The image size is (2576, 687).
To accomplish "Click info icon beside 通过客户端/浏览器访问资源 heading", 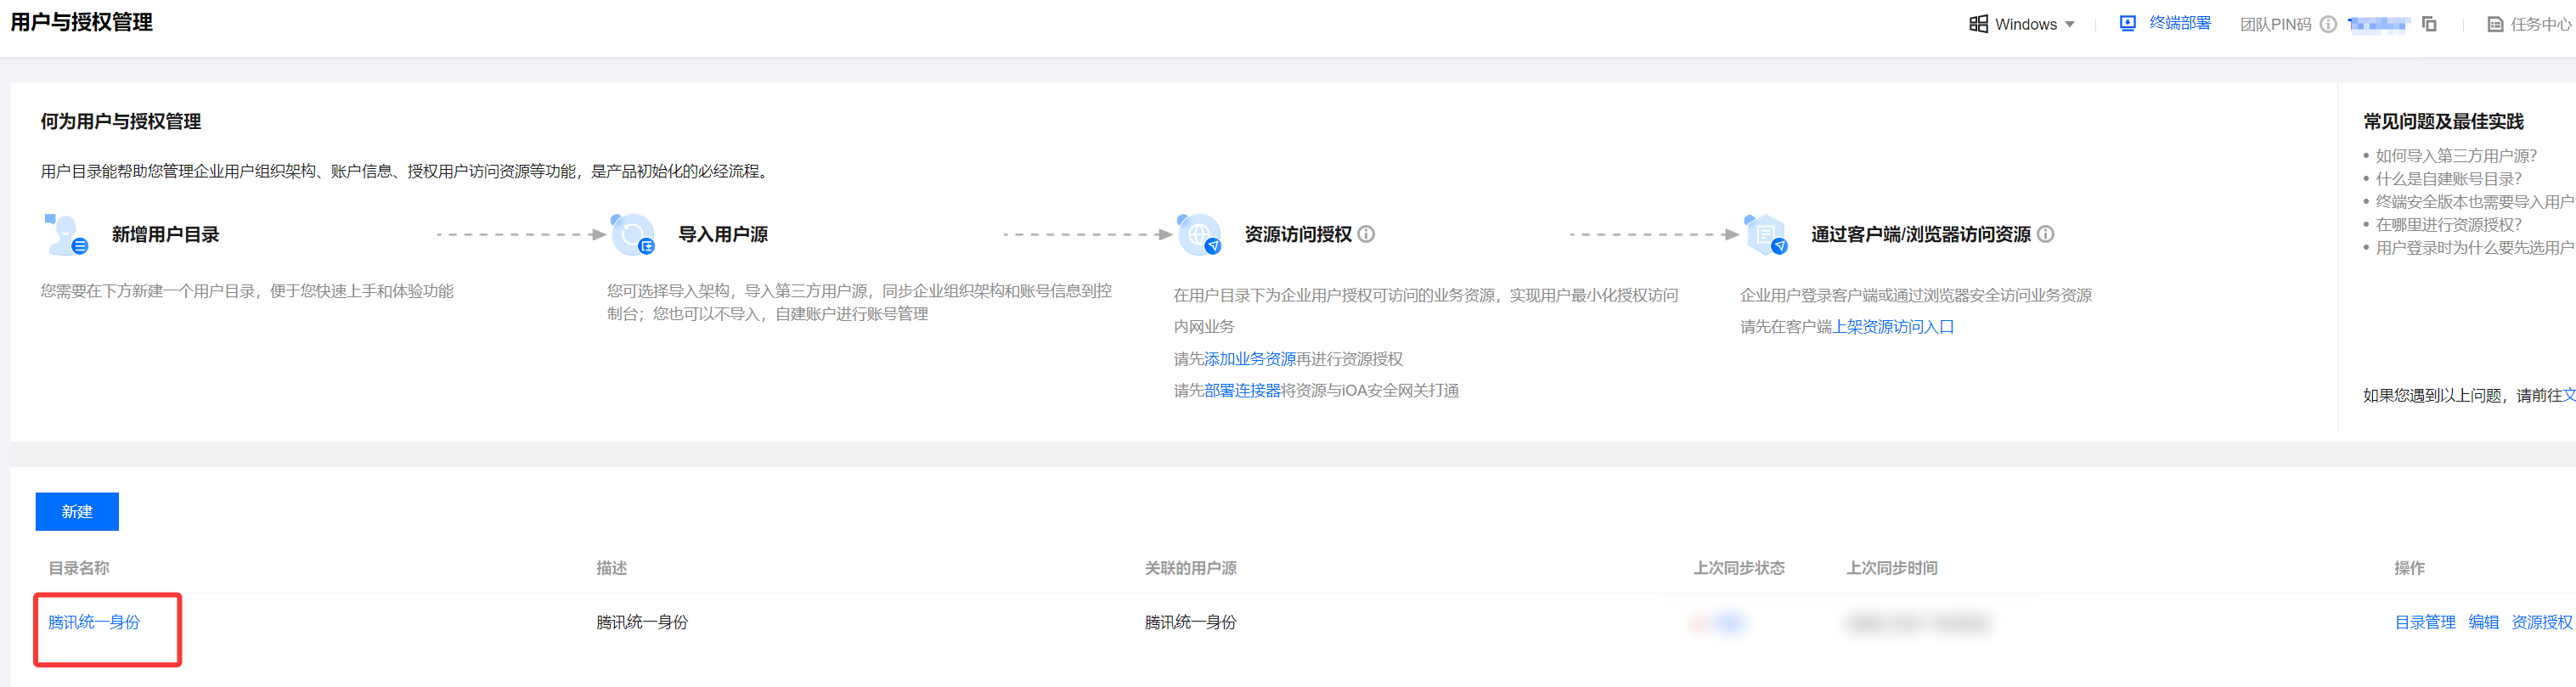I will (2046, 234).
